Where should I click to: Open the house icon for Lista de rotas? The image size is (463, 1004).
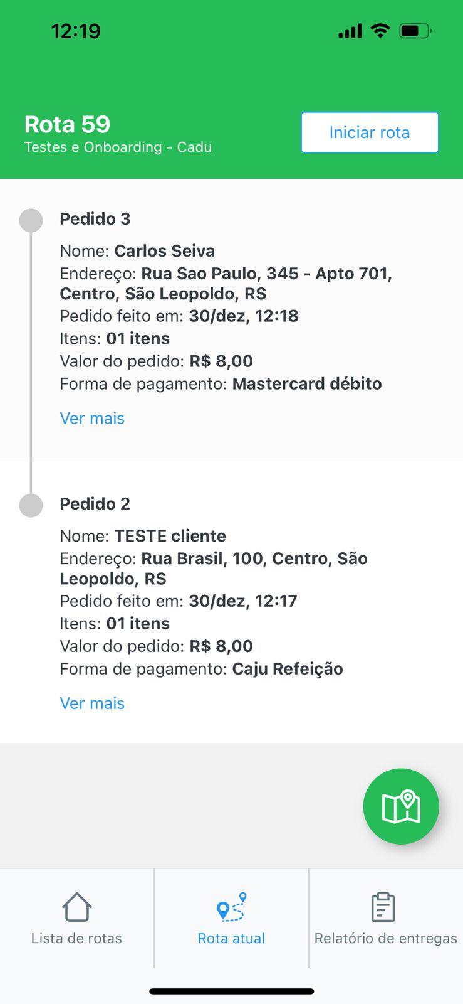[77, 907]
